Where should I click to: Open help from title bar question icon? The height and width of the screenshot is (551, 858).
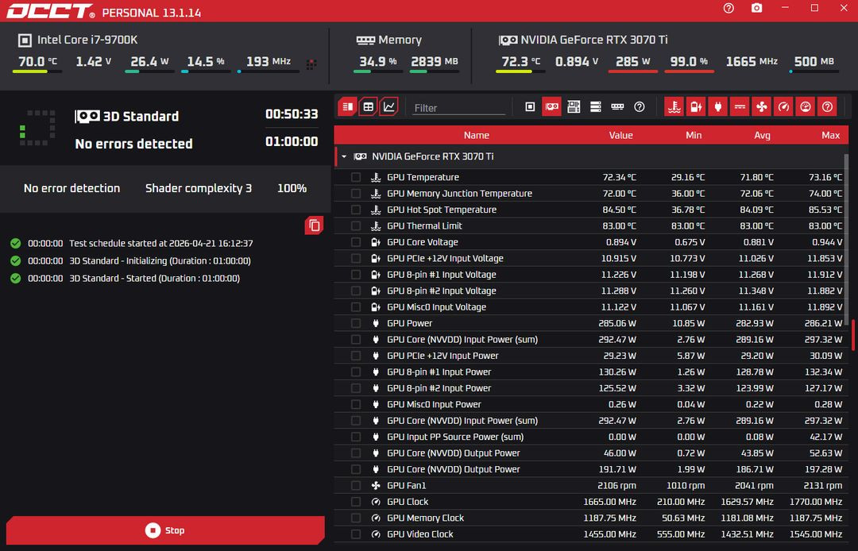coord(729,8)
